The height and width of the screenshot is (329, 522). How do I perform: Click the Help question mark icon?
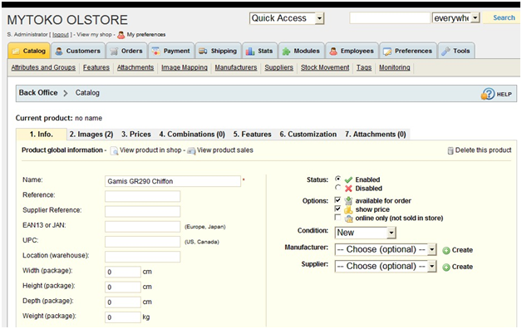(488, 94)
